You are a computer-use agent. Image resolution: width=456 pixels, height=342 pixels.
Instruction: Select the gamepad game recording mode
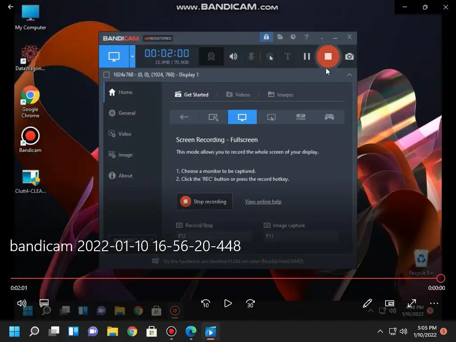tap(329, 117)
